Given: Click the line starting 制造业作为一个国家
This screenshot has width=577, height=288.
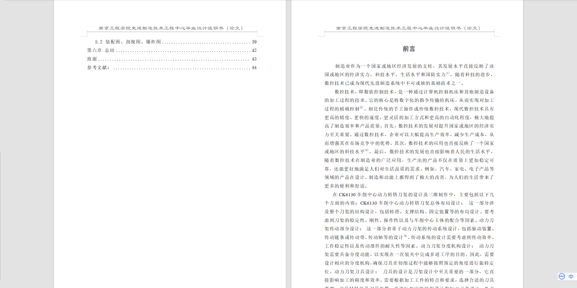Looking at the screenshot, I should 414,67.
